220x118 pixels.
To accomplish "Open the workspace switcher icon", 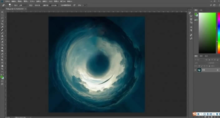I will point(214,5).
